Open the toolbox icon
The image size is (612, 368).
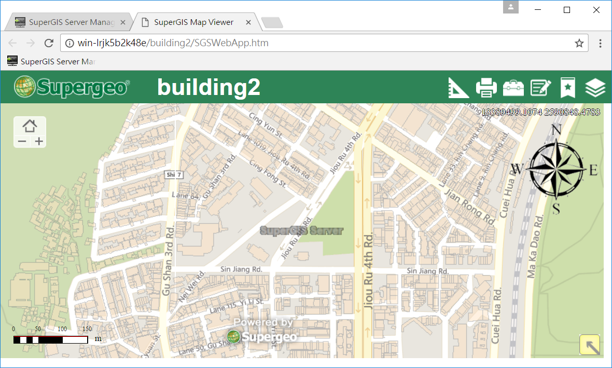pos(513,88)
